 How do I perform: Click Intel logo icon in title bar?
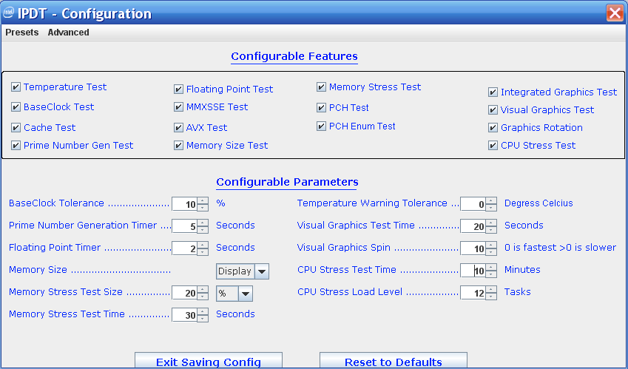point(8,13)
